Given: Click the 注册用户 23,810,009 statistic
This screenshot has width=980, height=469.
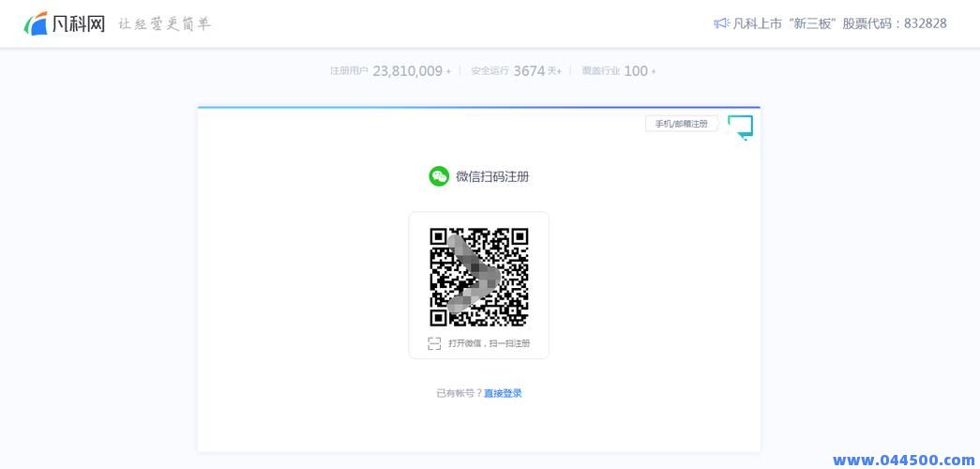Looking at the screenshot, I should tap(391, 71).
